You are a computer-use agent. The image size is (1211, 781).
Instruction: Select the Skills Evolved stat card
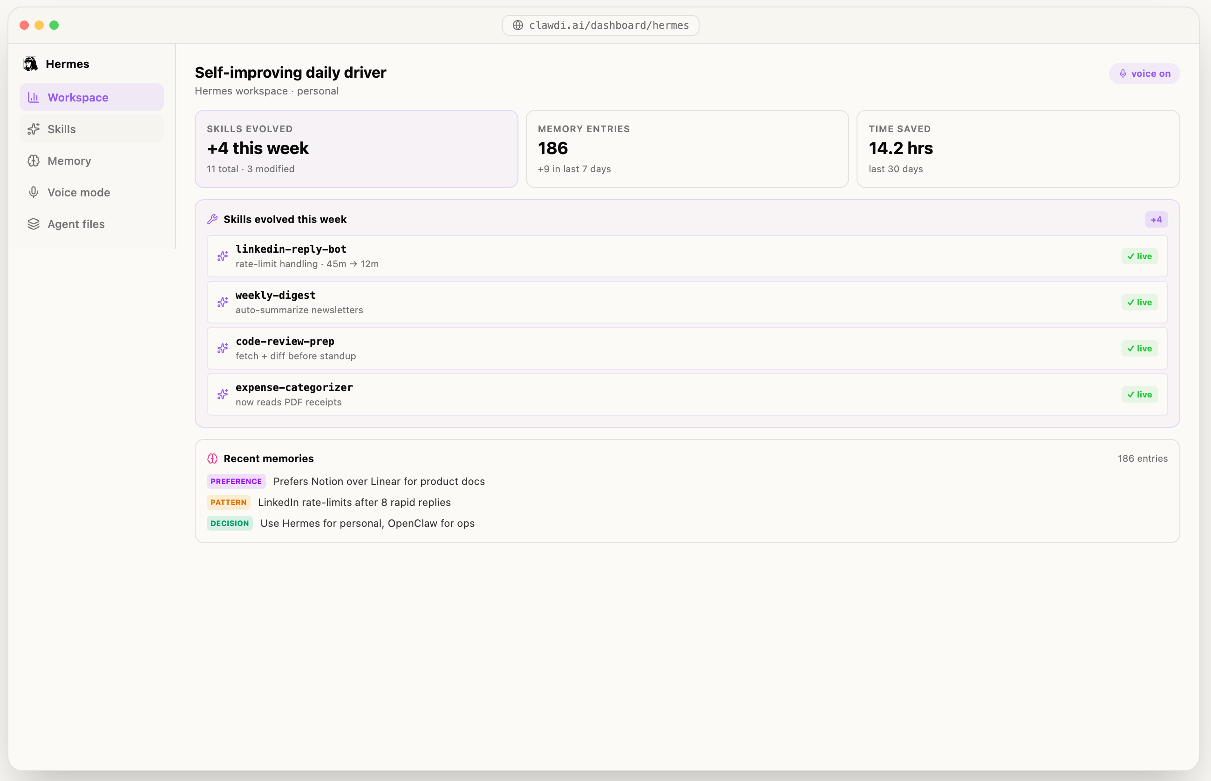[x=356, y=148]
